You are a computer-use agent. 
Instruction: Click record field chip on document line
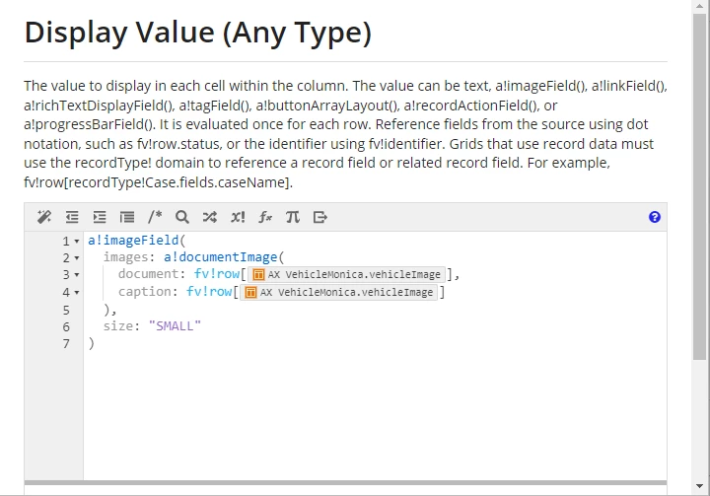346,274
